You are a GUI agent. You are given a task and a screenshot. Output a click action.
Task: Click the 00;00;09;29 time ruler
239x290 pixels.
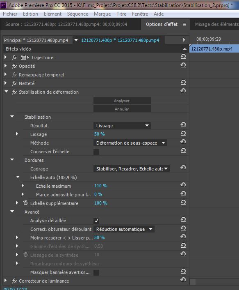click(x=209, y=39)
